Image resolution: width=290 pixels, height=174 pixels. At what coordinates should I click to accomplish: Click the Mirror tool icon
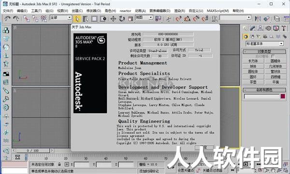pyautogui.click(x=258, y=18)
